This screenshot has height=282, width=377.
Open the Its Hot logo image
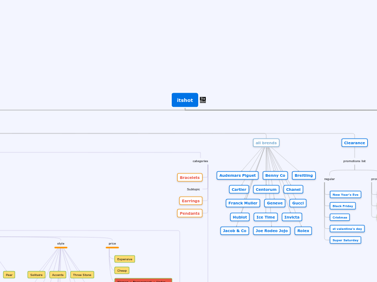point(203,100)
